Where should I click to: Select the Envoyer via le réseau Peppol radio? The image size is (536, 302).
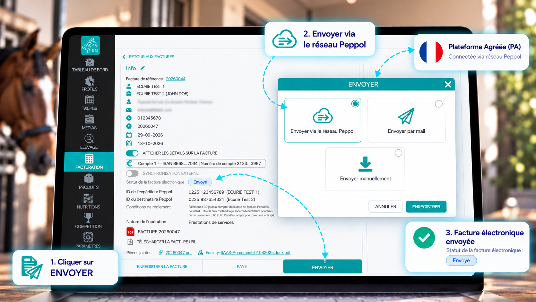355,104
